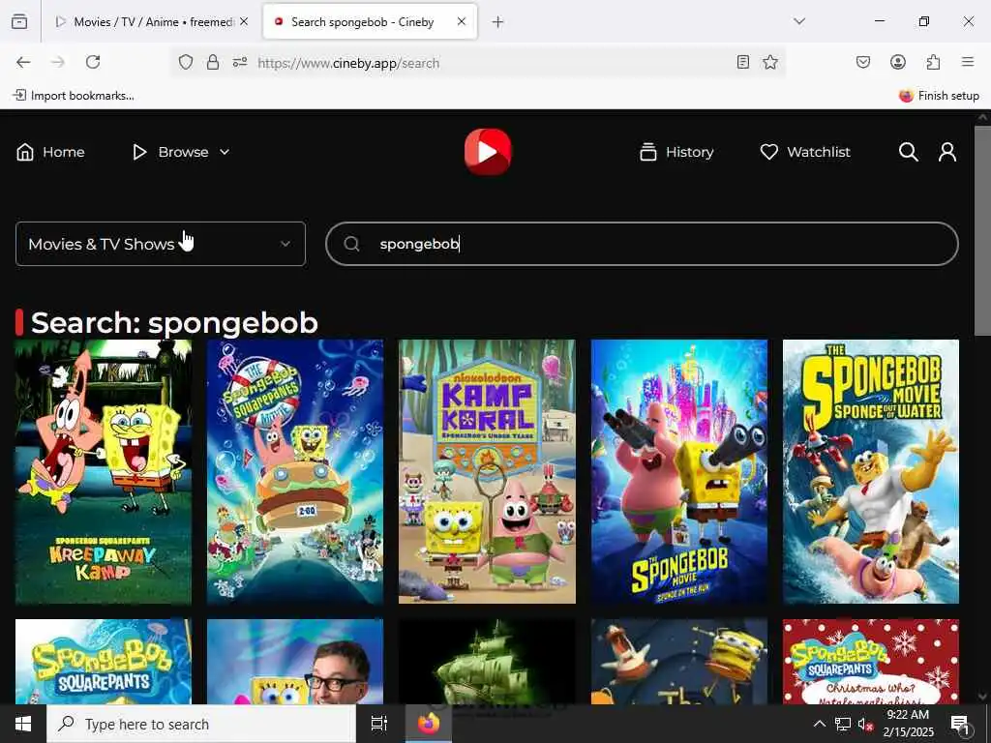Reload the current page

point(93,62)
